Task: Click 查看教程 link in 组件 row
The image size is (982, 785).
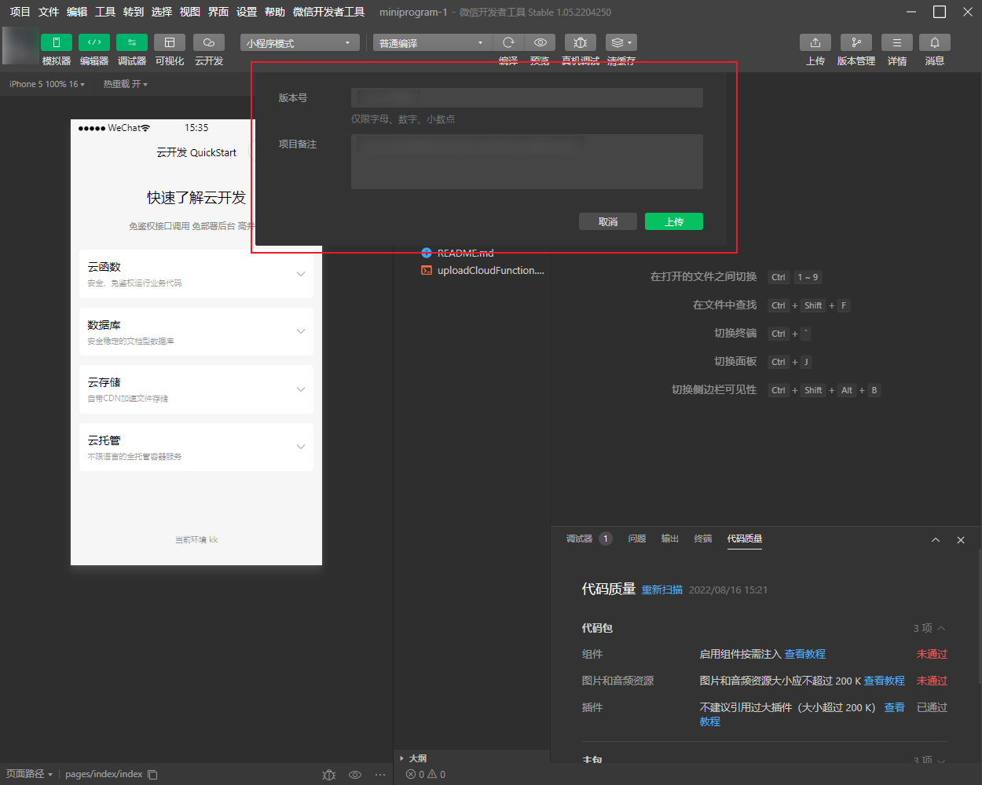Action: [805, 654]
